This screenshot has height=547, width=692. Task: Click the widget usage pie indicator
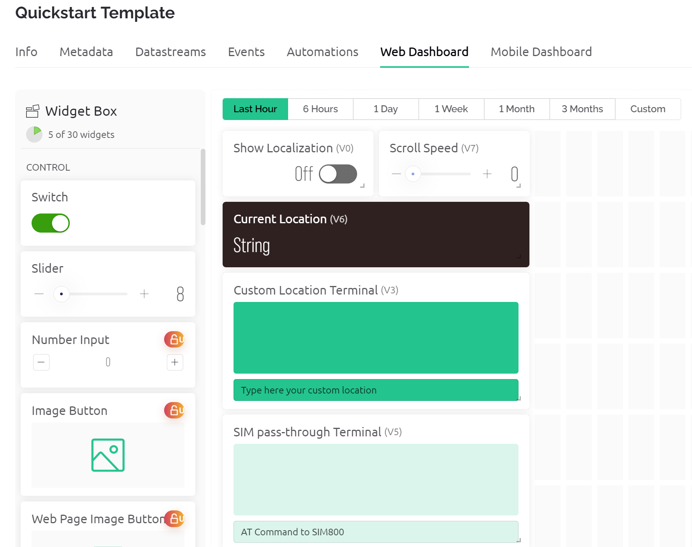pyautogui.click(x=34, y=134)
